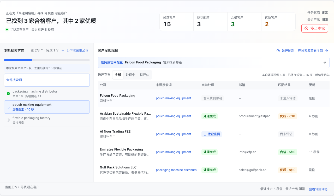Select search term packaging machine distributor
334x196 pixels.
(x=47, y=94)
